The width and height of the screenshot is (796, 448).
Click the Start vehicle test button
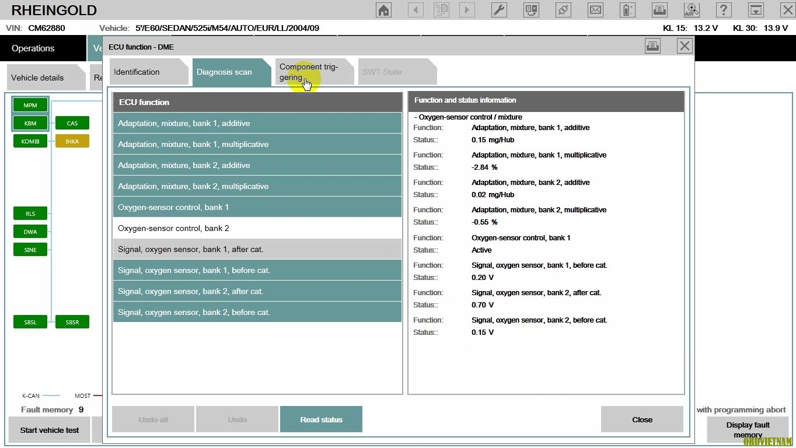[x=49, y=430]
